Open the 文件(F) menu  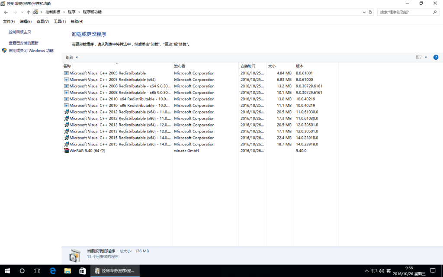point(9,22)
